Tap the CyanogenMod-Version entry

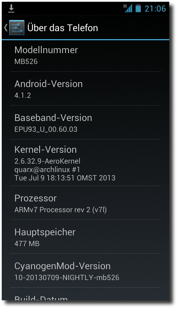86,271
